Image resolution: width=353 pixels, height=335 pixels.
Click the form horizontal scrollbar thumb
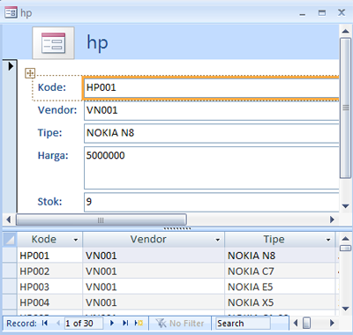pyautogui.click(x=101, y=220)
